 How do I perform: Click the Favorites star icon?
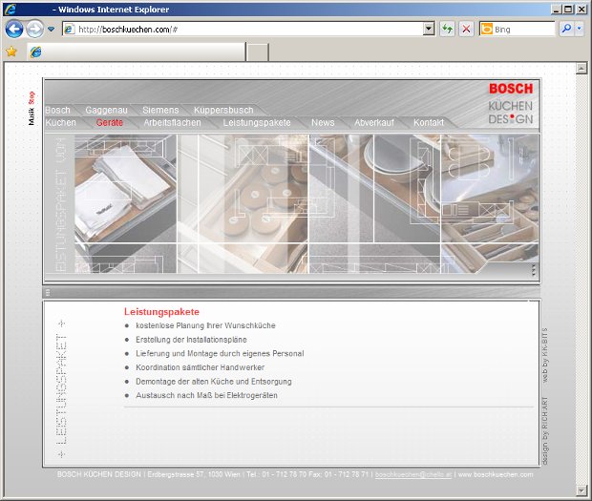pyautogui.click(x=11, y=52)
